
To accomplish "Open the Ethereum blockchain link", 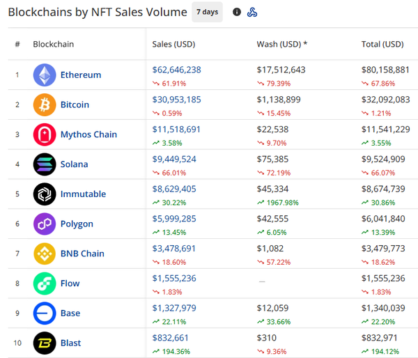I will (81, 75).
